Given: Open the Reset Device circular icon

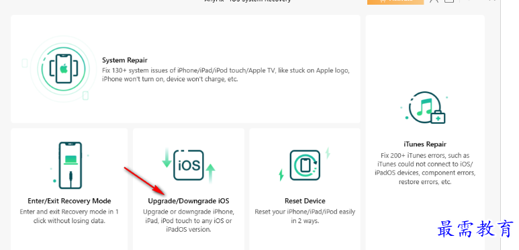Looking at the screenshot, I should [x=305, y=165].
